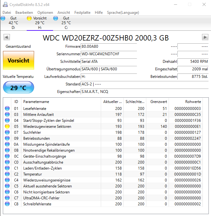Select raw value 0000000000E1

187,126
